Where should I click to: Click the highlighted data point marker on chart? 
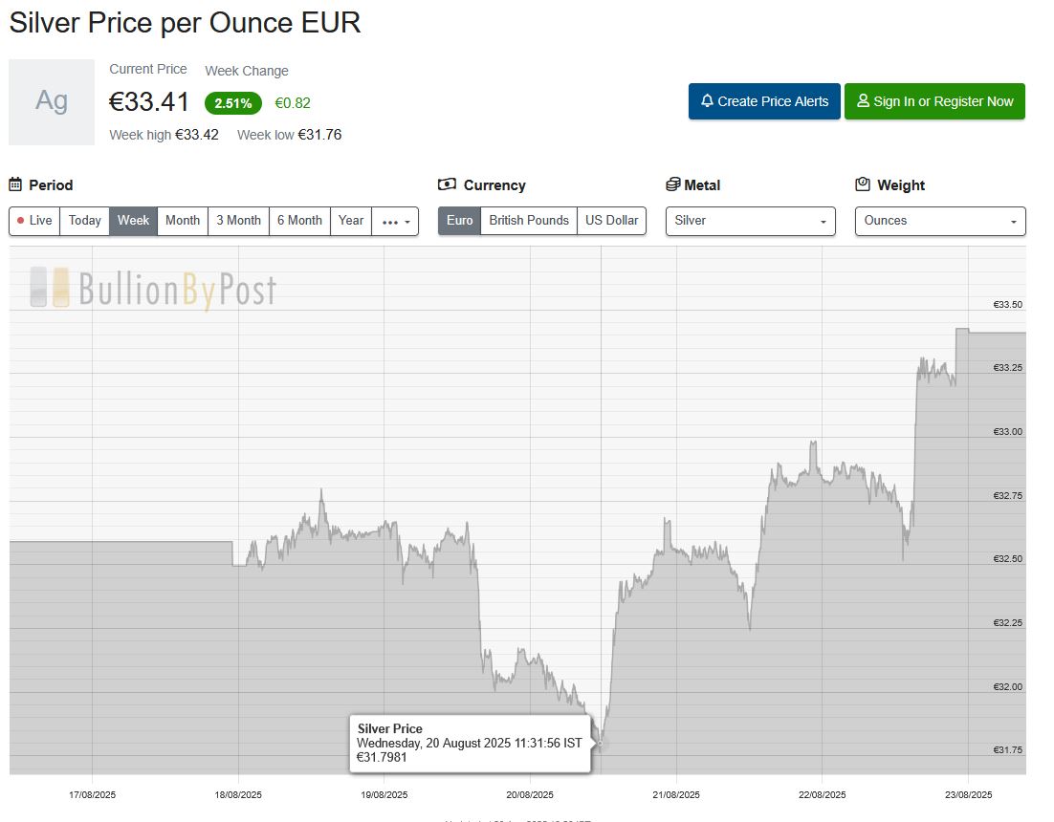point(601,744)
